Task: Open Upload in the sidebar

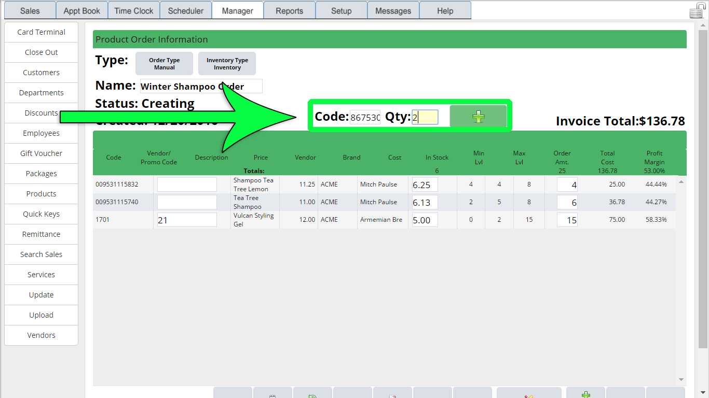Action: [x=41, y=315]
